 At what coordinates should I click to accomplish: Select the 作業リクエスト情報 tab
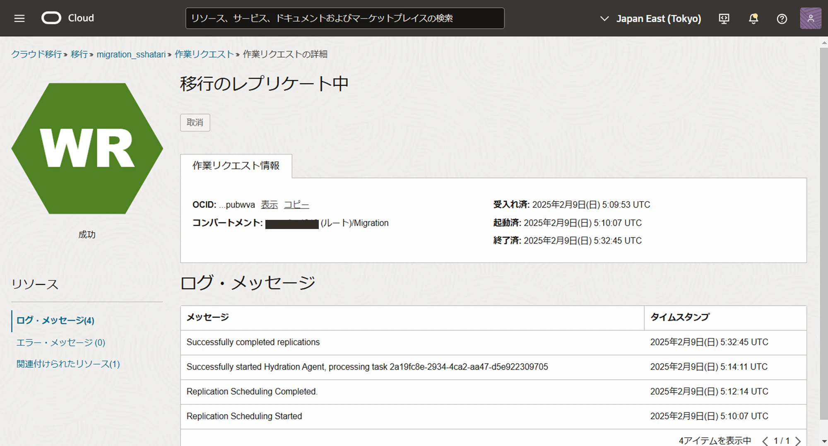(236, 166)
